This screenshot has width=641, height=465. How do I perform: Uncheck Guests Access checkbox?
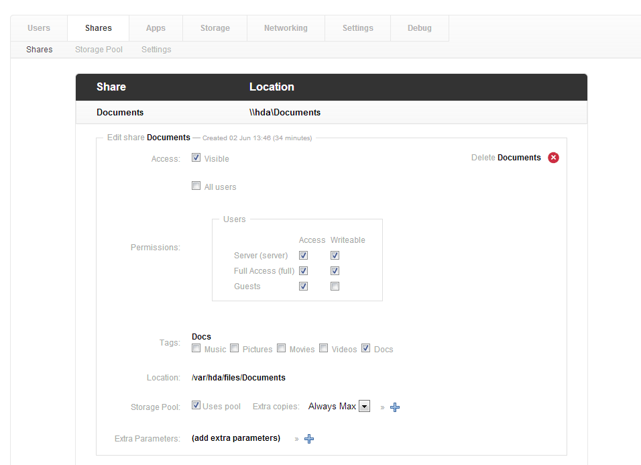pos(303,287)
